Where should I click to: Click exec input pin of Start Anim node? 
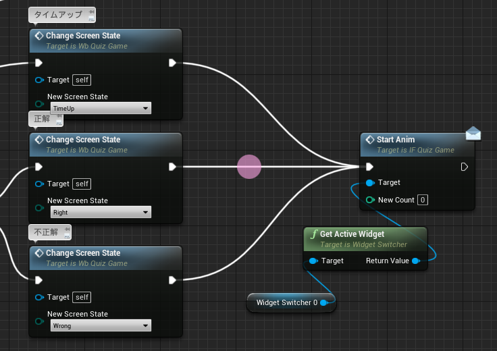click(x=369, y=167)
